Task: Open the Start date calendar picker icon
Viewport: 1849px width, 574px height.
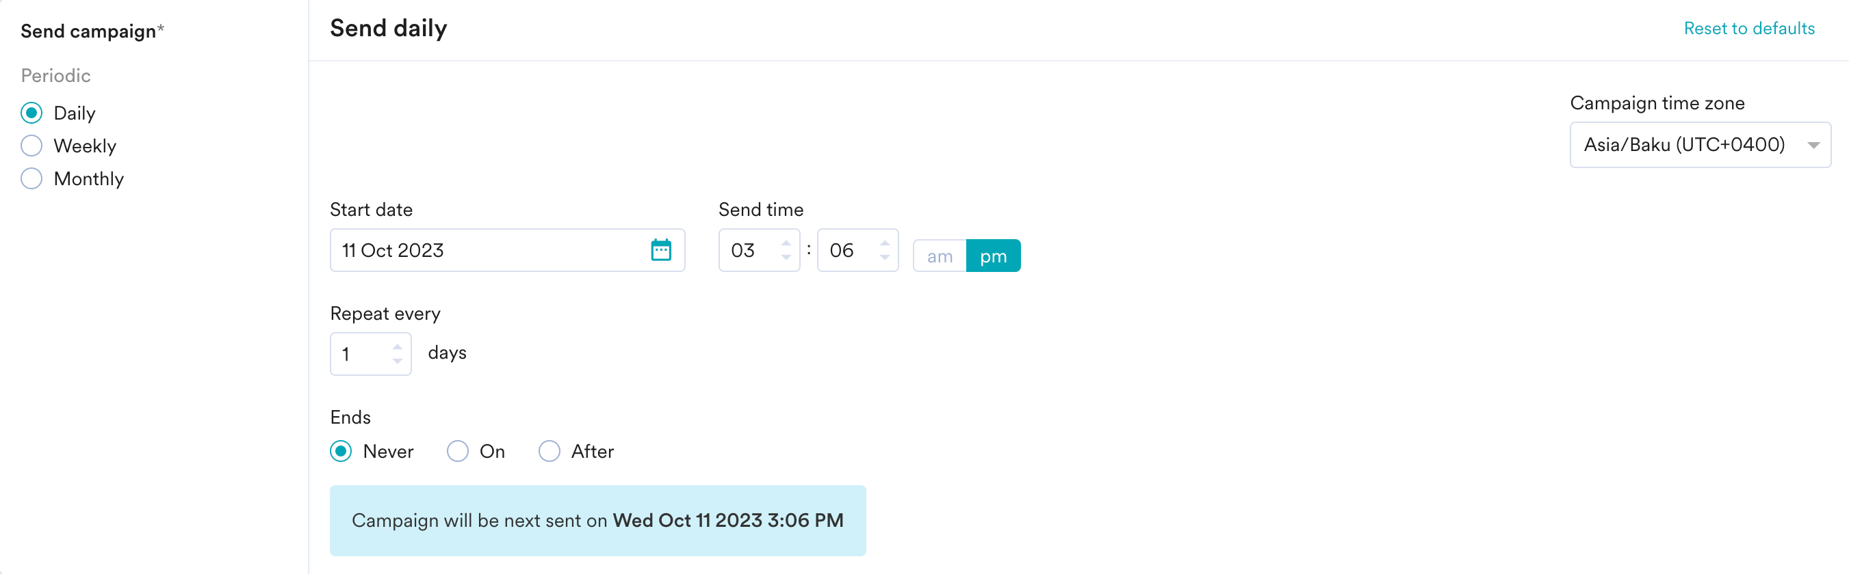Action: point(660,250)
